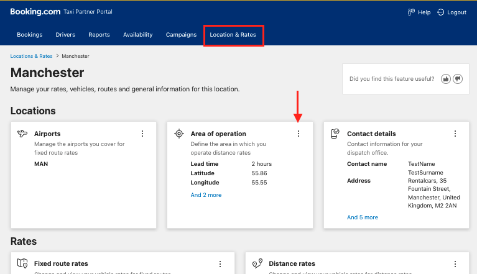This screenshot has width=477, height=274.
Task: Click the Contact name label
Action: click(x=367, y=164)
